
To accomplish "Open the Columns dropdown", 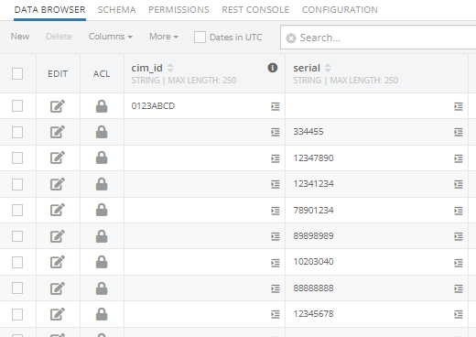I will pyautogui.click(x=111, y=37).
